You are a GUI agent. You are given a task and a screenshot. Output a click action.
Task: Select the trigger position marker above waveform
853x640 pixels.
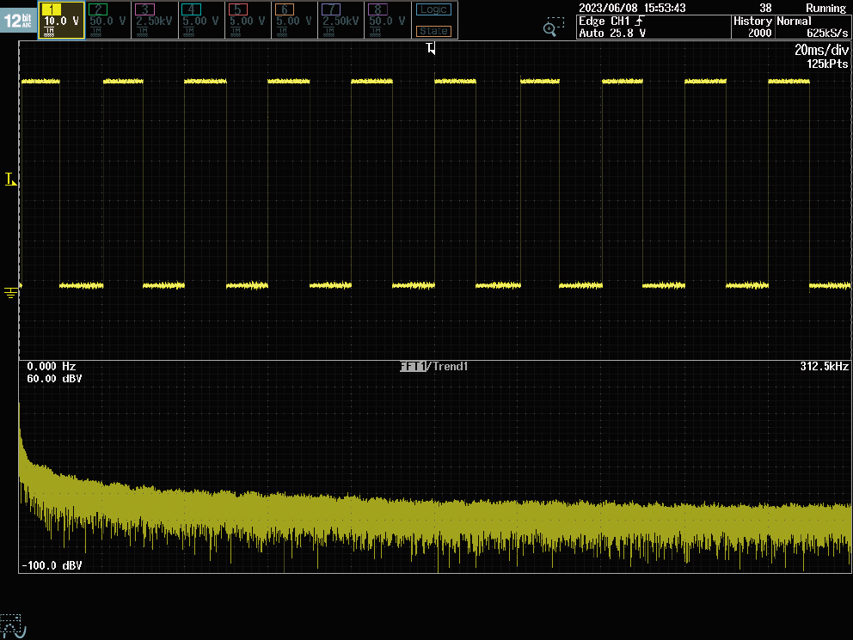[431, 49]
